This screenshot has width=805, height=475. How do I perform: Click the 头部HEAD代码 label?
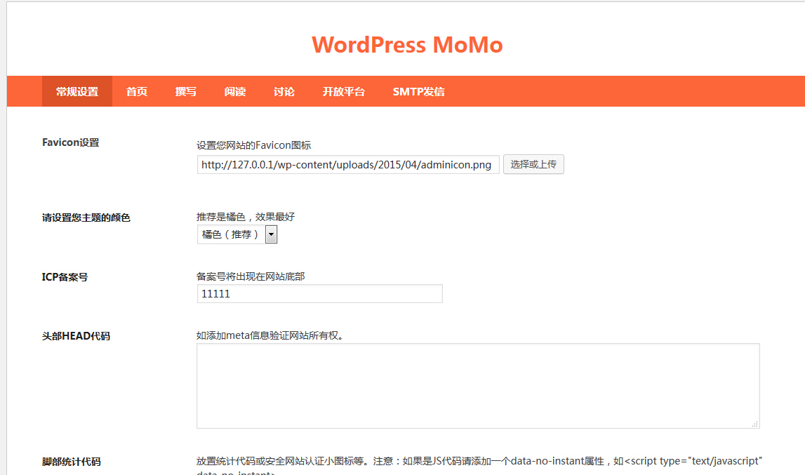coord(76,336)
